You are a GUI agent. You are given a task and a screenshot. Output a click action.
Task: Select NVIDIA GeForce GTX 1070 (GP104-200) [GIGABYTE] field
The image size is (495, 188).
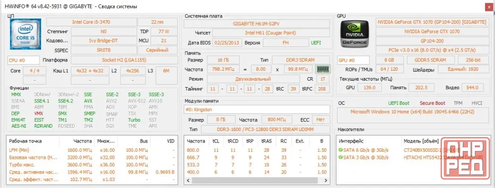coord(432,22)
